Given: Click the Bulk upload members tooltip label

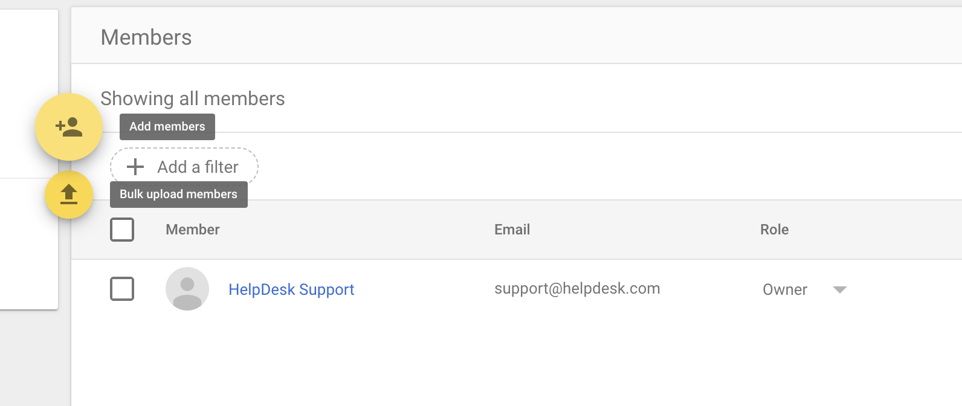Looking at the screenshot, I should pos(179,195).
